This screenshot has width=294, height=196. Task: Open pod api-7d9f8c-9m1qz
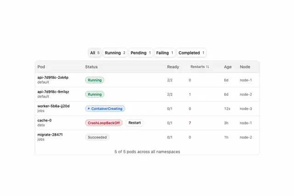(53, 92)
